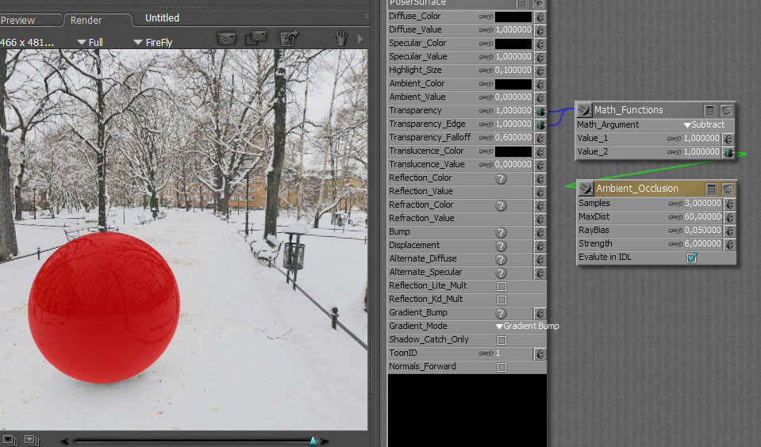Select the Render tab
The width and height of the screenshot is (761, 447).
coord(86,20)
